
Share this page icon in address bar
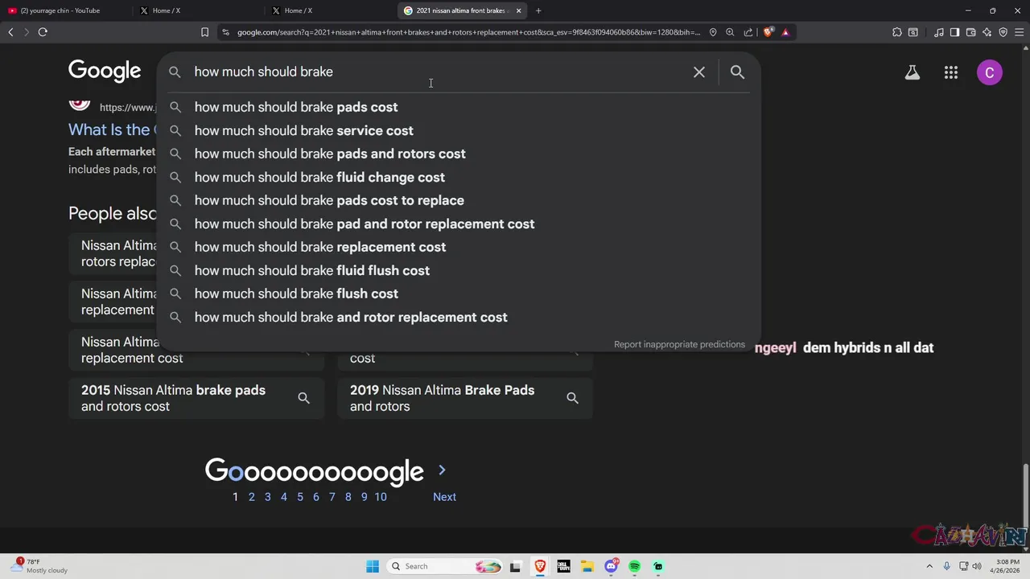(x=748, y=32)
